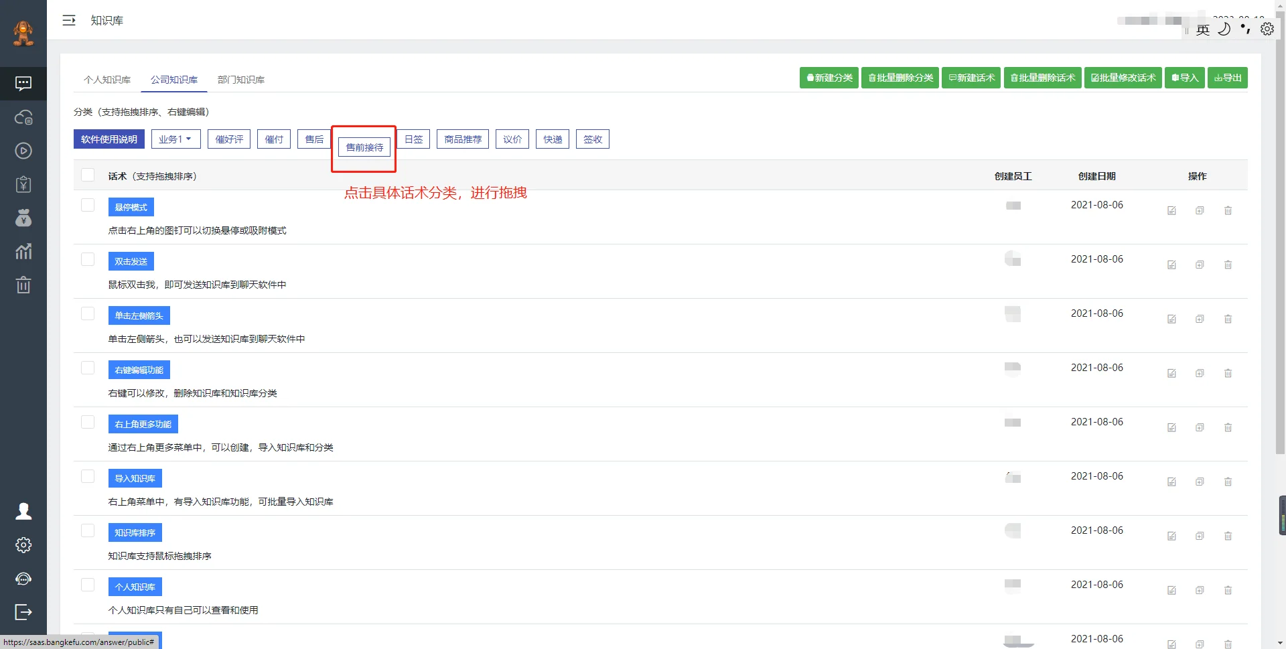Screen dimensions: 1286x649
Task: Click the 批量删除分类 button
Action: (900, 78)
